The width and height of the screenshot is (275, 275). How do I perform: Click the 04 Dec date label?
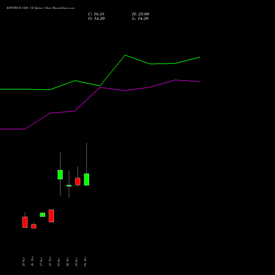point(85,261)
